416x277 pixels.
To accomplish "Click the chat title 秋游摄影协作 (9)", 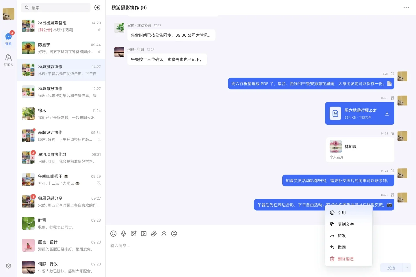I will (129, 8).
